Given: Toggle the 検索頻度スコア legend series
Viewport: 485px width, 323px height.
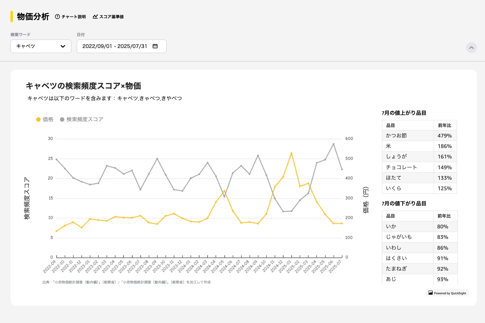Looking at the screenshot, I should [84, 119].
